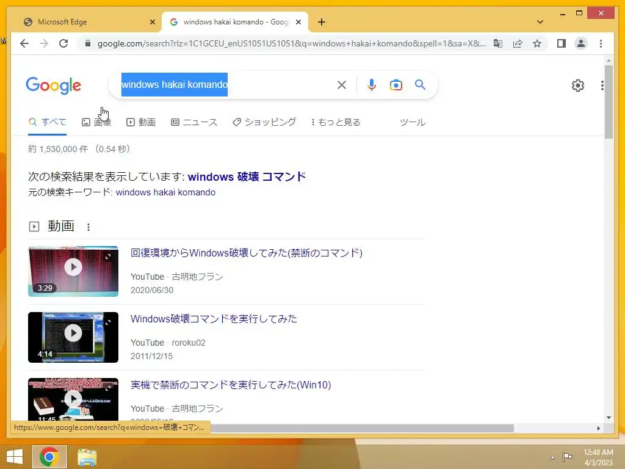Screen dimensions: 625x469
Task: Play the 11:45 video thumbnail
Action: click(73, 399)
